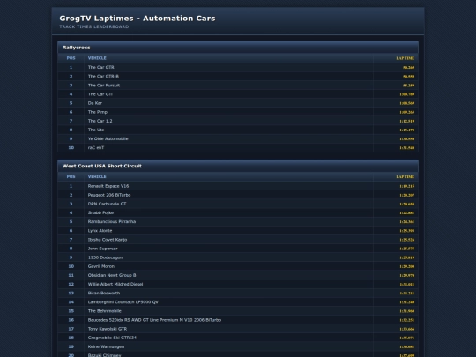Click the VEHICLE column header in Rallycross table
Image resolution: width=476 pixels, height=357 pixels.
(97, 58)
